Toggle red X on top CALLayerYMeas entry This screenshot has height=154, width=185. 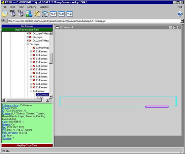click(30, 33)
